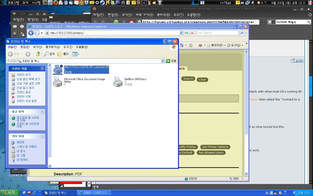Open 내 문서 My Documents in other places

coord(21,151)
